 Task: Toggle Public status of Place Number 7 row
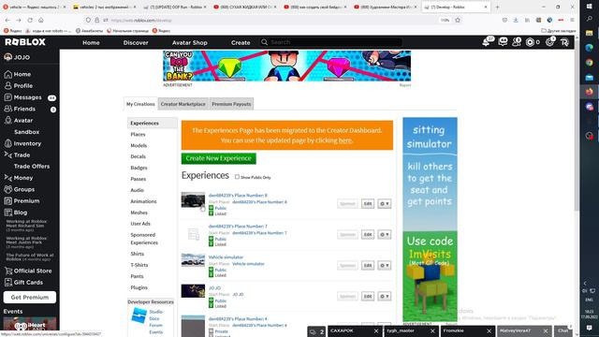coord(211,240)
